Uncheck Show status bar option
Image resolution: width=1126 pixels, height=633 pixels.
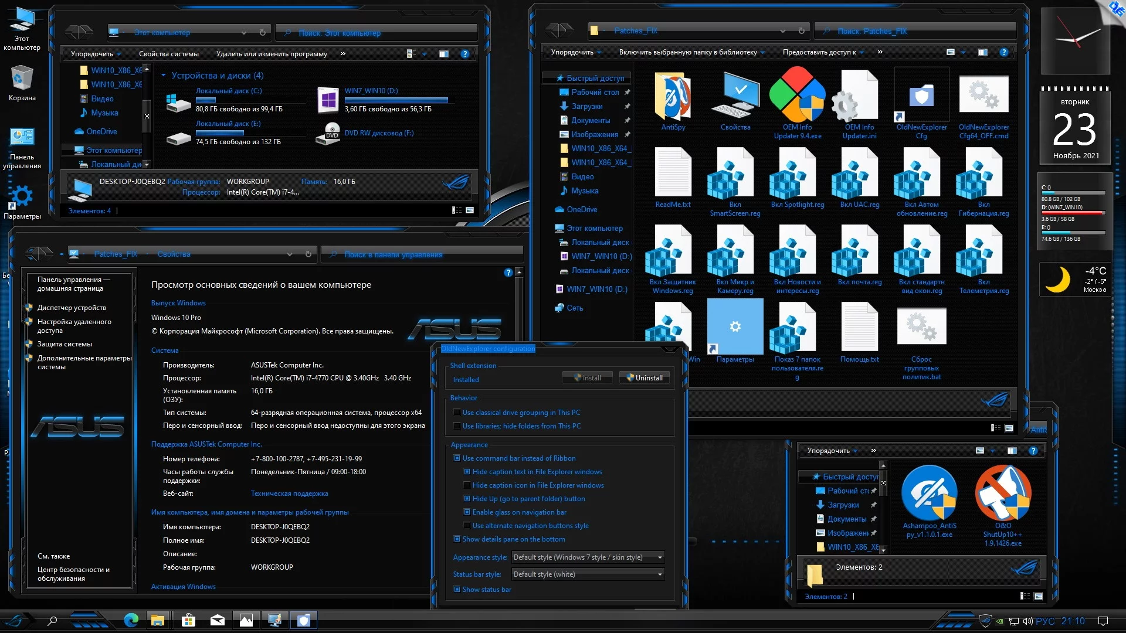pyautogui.click(x=457, y=590)
